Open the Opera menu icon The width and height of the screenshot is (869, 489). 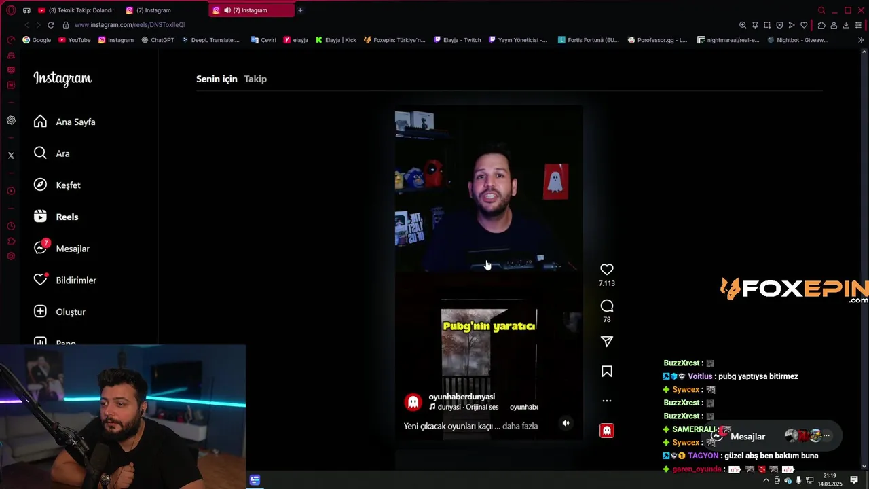tap(11, 10)
